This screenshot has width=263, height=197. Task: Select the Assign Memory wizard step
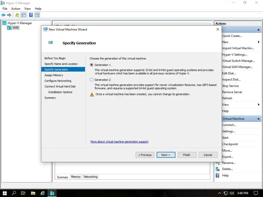point(54,75)
